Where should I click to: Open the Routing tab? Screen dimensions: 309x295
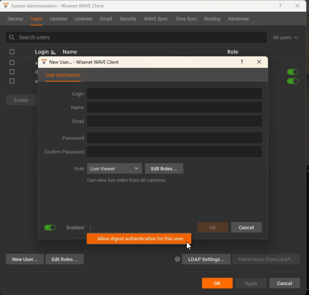pyautogui.click(x=212, y=19)
